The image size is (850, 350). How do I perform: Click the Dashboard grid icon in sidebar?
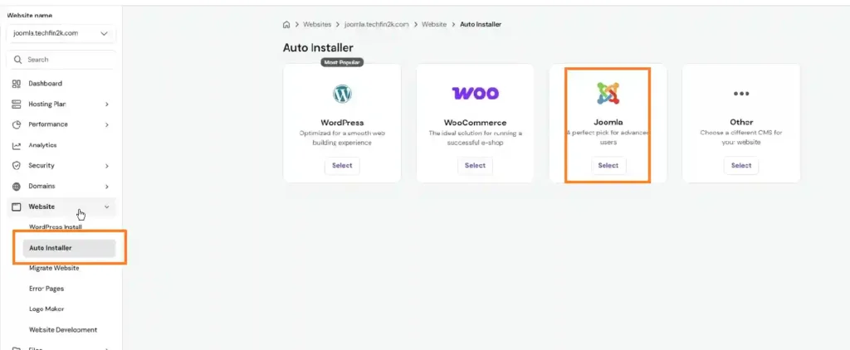pyautogui.click(x=17, y=84)
